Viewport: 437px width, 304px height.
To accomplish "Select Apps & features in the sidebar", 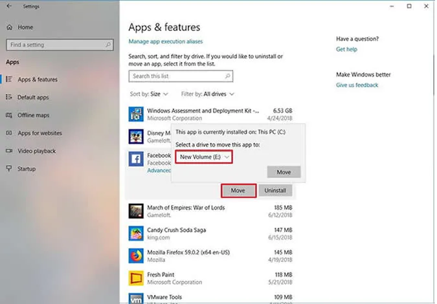I will (38, 80).
